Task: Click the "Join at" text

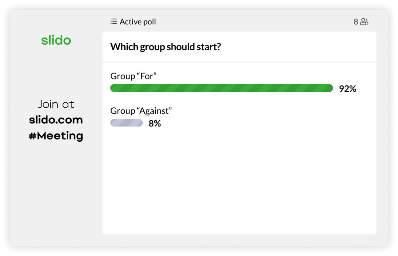Action: click(56, 104)
